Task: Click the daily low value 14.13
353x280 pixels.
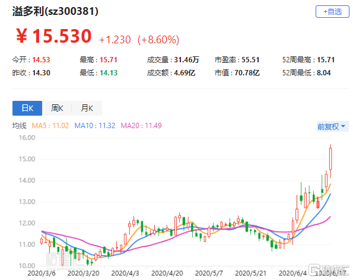Action: pos(109,73)
